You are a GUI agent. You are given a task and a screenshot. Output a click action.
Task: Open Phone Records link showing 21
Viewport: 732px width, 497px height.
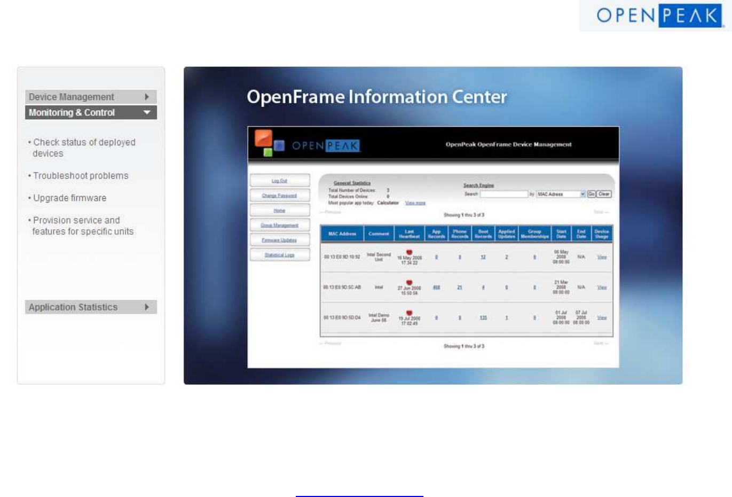460,288
